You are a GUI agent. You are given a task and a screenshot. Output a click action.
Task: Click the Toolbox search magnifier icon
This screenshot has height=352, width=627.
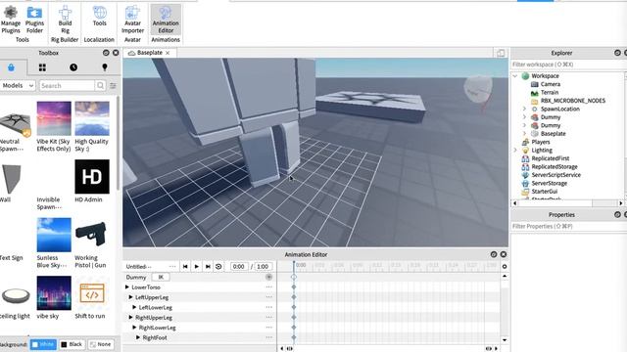100,85
